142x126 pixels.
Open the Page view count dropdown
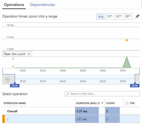pos(17,54)
